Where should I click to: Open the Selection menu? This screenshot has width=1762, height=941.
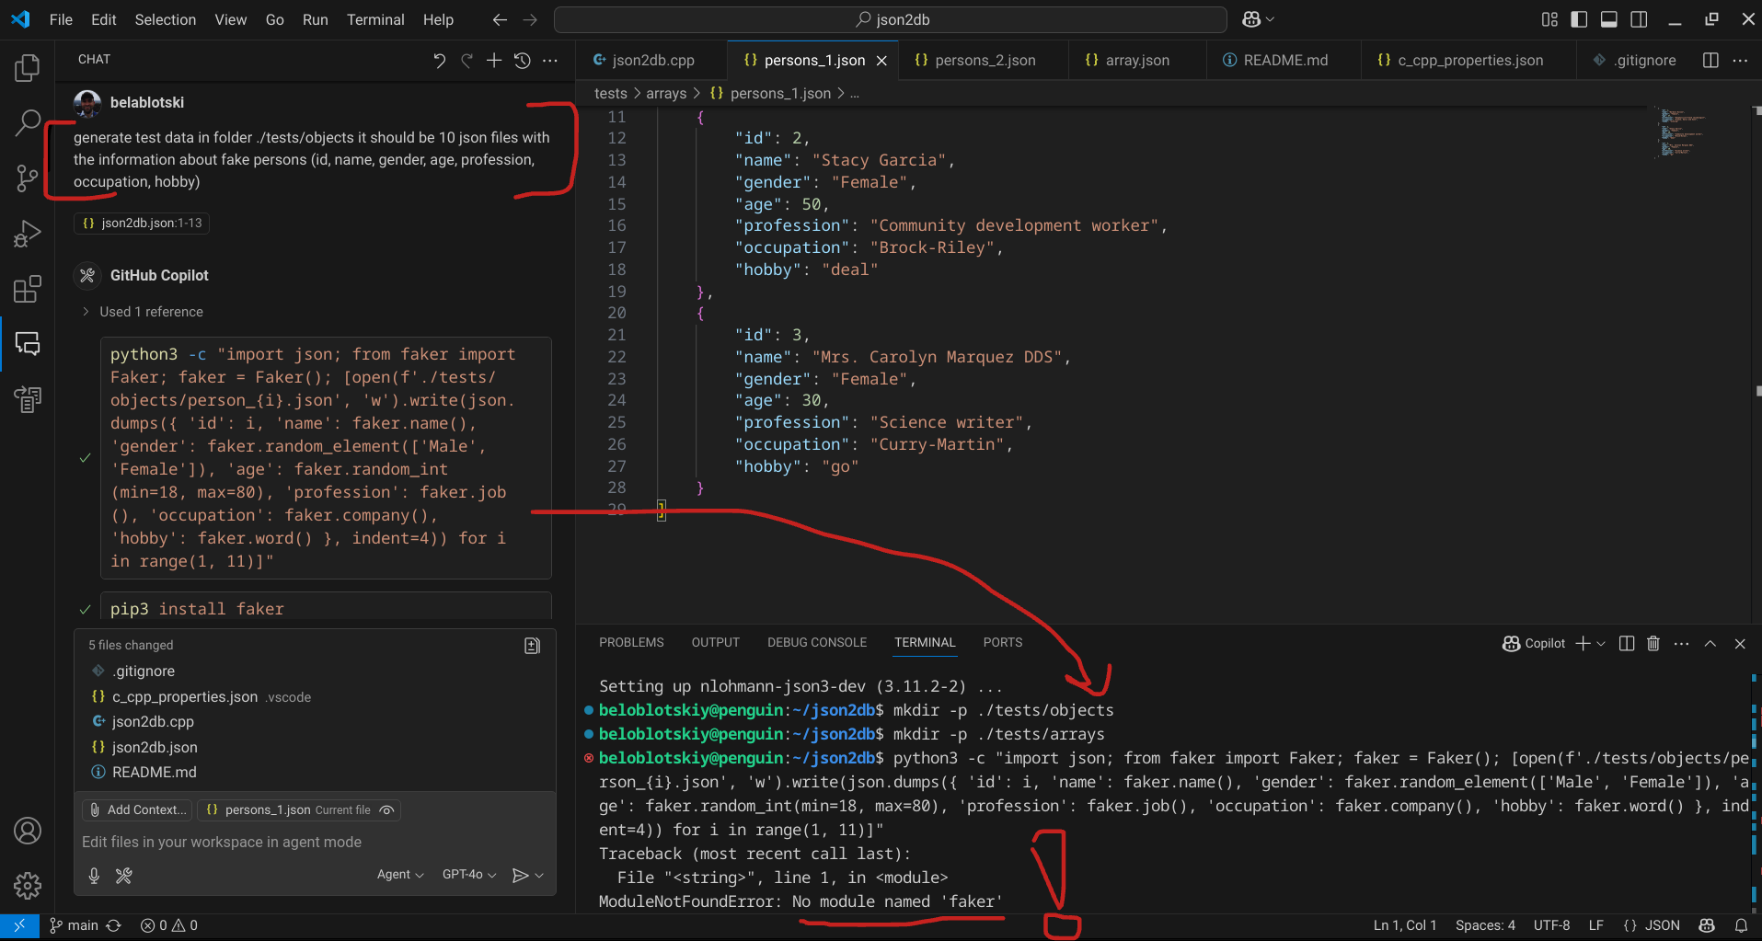166,19
